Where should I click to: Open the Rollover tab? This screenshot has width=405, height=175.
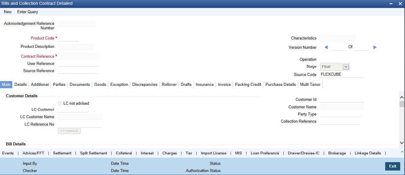169,84
